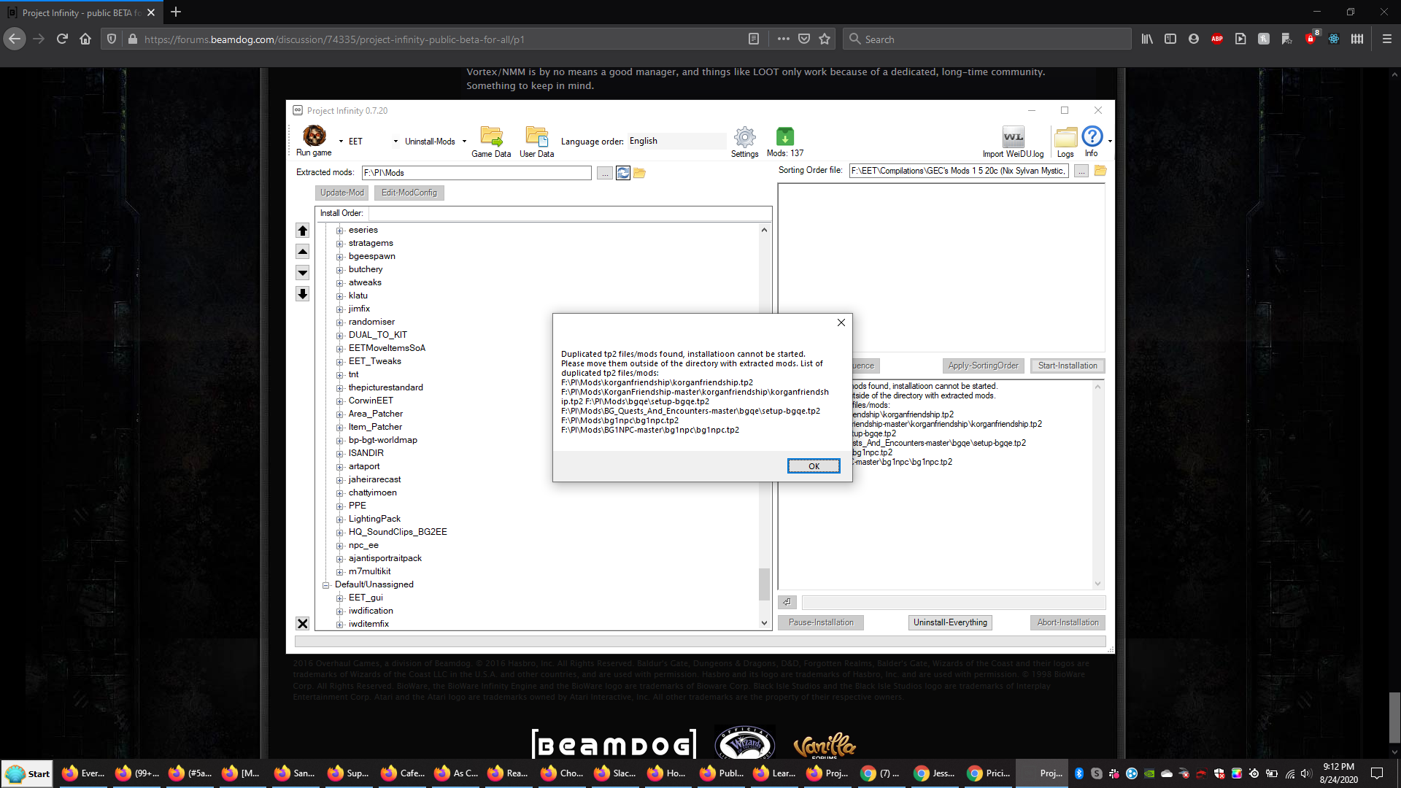Open Windows notification center icon
Viewport: 1401px width, 788px height.
point(1377,773)
